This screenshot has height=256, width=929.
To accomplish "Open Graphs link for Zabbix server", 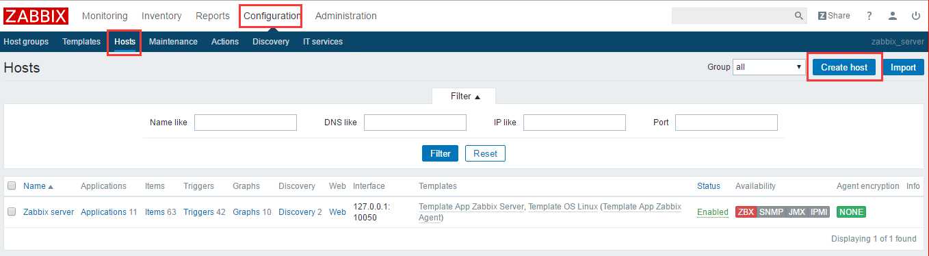I will [x=246, y=212].
